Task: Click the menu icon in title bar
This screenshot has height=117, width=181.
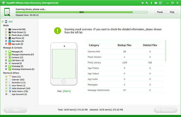Action: click(x=160, y=3)
